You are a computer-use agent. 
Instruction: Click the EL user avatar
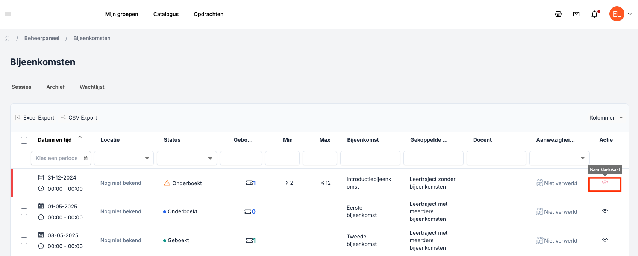pos(617,14)
